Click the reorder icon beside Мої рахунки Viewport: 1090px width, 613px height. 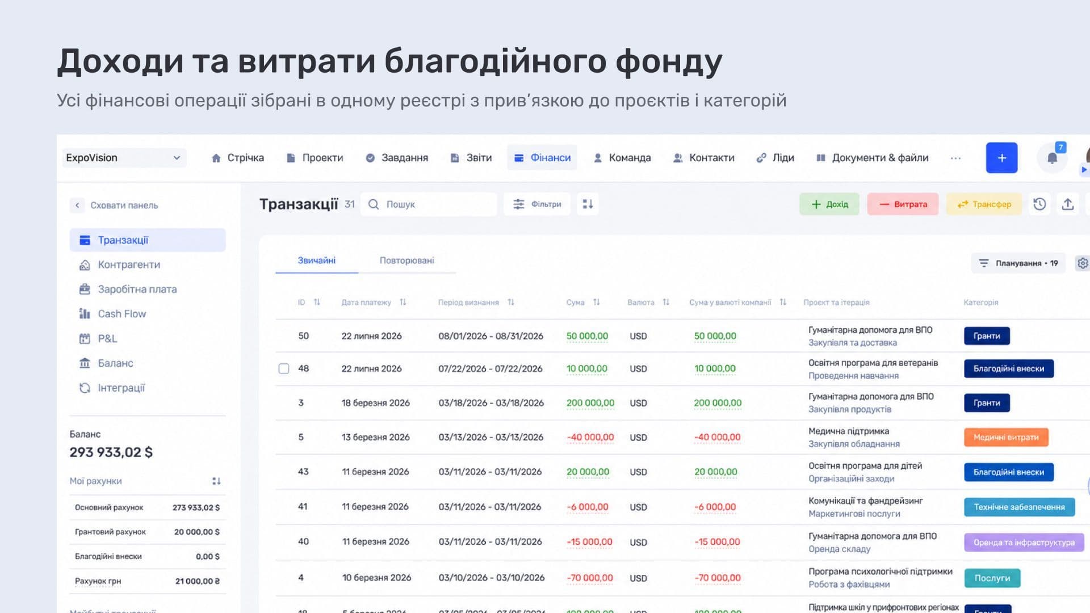(x=216, y=481)
